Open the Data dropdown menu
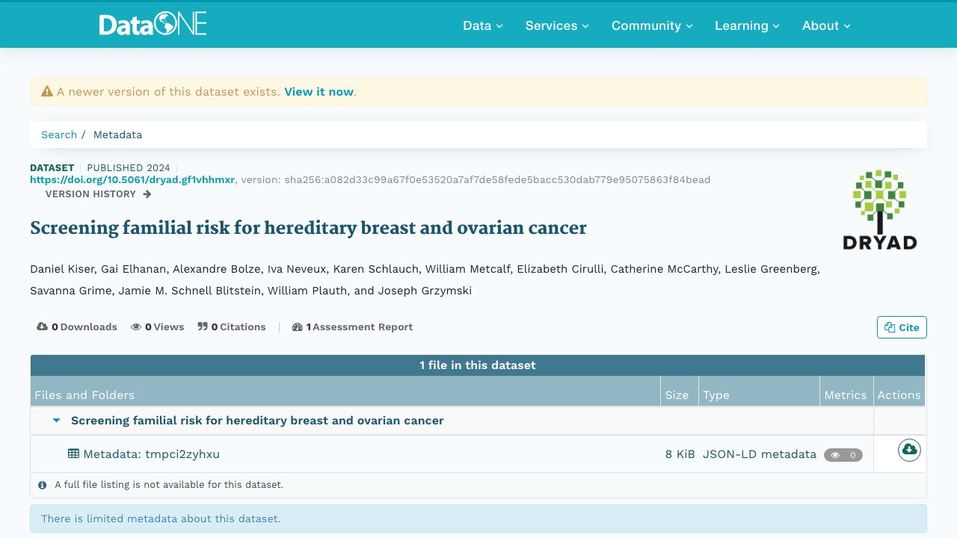Screen dimensions: 957x538 [x=483, y=25]
